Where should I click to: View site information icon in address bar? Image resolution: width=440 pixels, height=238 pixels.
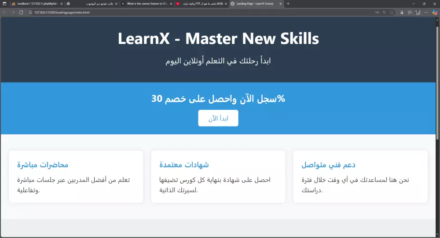pos(30,12)
